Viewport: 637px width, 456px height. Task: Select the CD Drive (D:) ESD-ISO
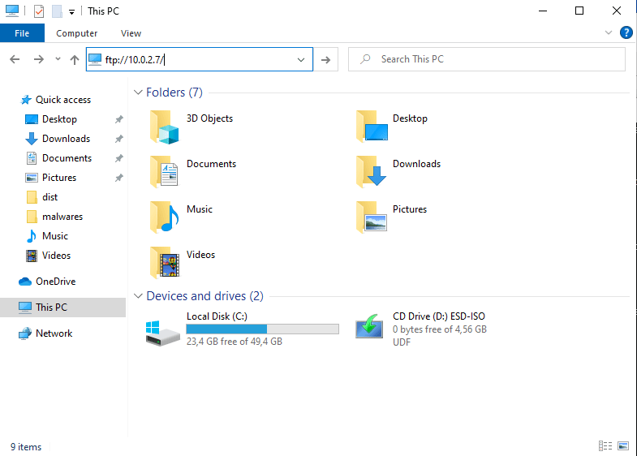[438, 316]
